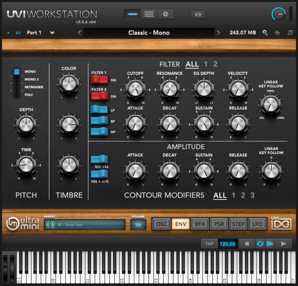The width and height of the screenshot is (298, 286).
Task: Select the POLY voice mode label
Action: point(29,95)
